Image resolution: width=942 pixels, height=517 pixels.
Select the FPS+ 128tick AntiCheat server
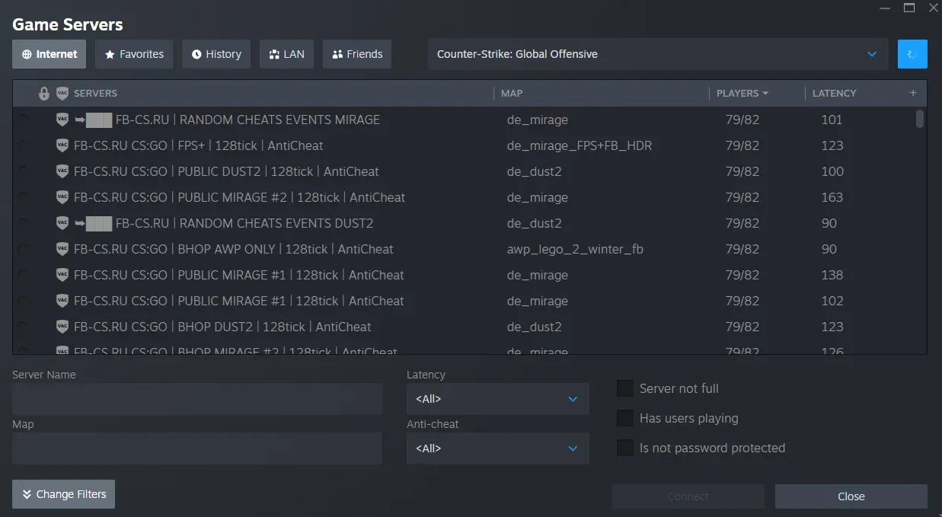pyautogui.click(x=463, y=145)
